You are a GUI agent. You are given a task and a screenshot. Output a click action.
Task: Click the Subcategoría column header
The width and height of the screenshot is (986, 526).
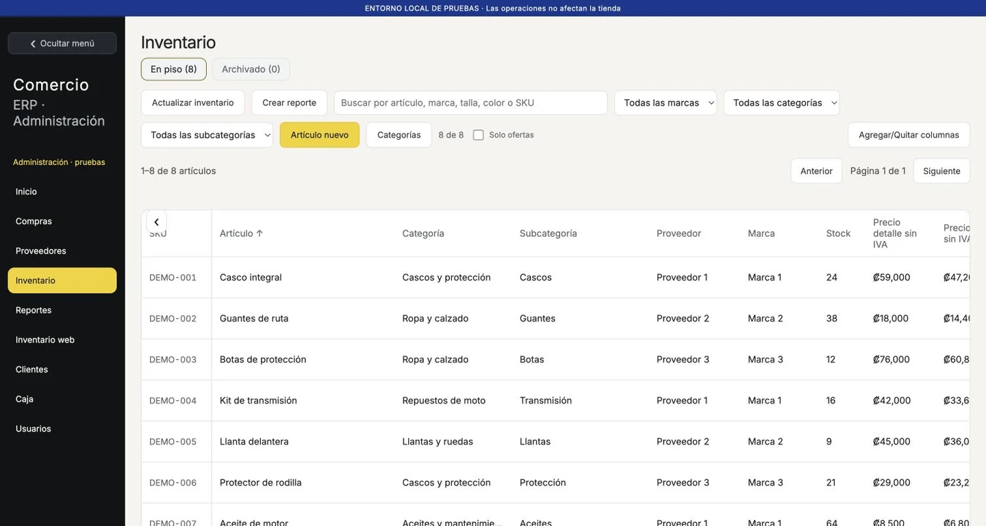click(548, 233)
